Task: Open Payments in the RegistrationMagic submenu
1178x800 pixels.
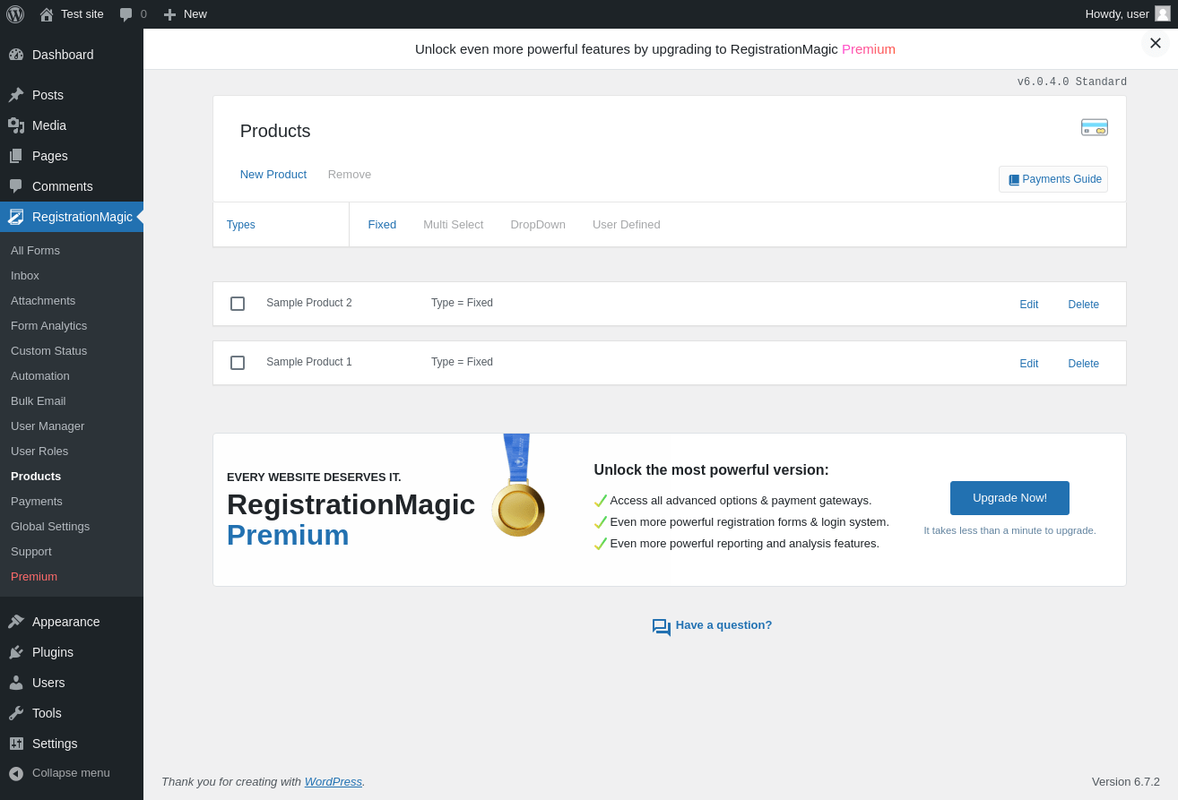Action: pyautogui.click(x=37, y=502)
